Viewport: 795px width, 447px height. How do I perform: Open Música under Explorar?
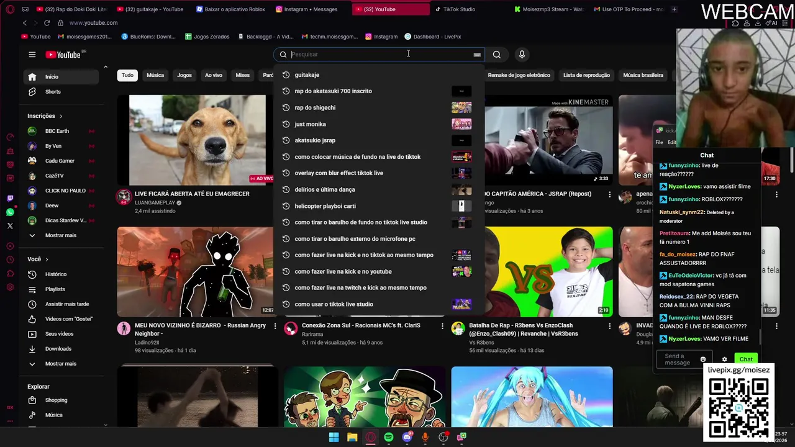pyautogui.click(x=60, y=415)
